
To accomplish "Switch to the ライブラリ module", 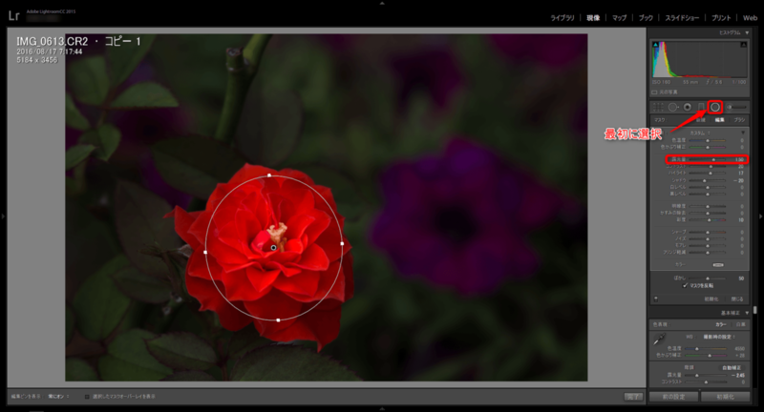I will 562,18.
